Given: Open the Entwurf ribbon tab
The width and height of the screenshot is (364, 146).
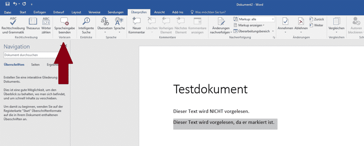Looking at the screenshot, I should coord(59,12).
